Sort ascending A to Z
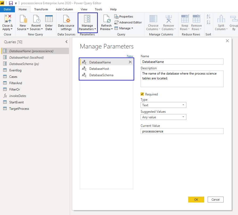This screenshot has height=215, width=238. tap(208, 17)
